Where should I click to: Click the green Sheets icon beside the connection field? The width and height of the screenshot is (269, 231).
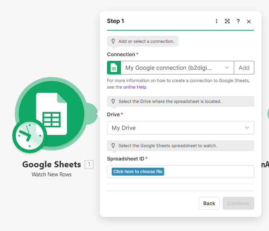[x=114, y=68]
